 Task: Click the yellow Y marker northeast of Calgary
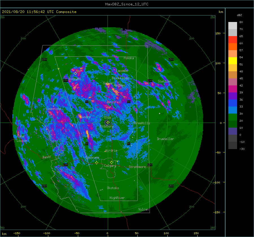tap(117, 161)
